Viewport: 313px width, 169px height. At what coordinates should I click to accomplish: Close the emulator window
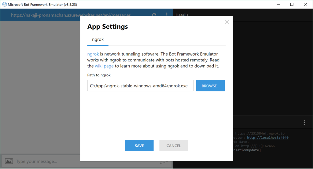(x=306, y=4)
